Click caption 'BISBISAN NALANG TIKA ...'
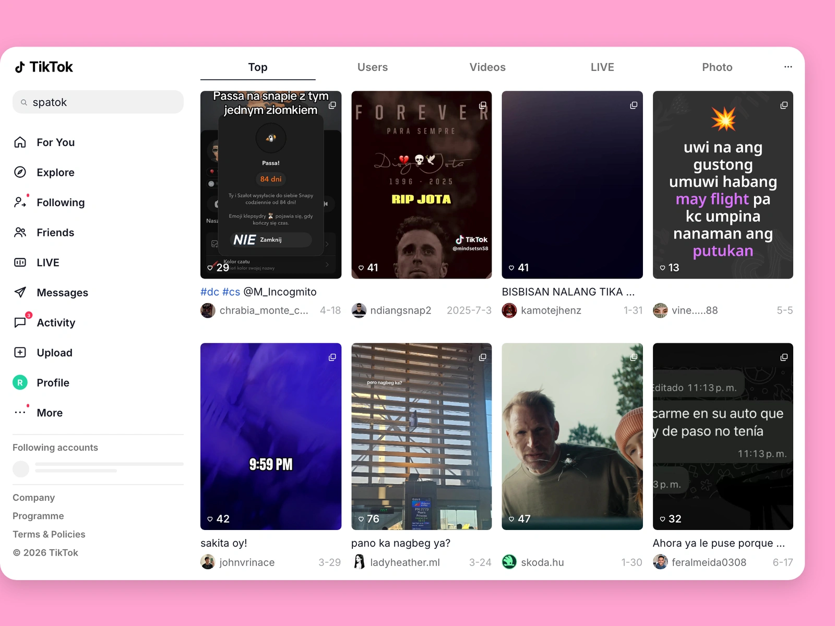Image resolution: width=835 pixels, height=626 pixels. (568, 292)
